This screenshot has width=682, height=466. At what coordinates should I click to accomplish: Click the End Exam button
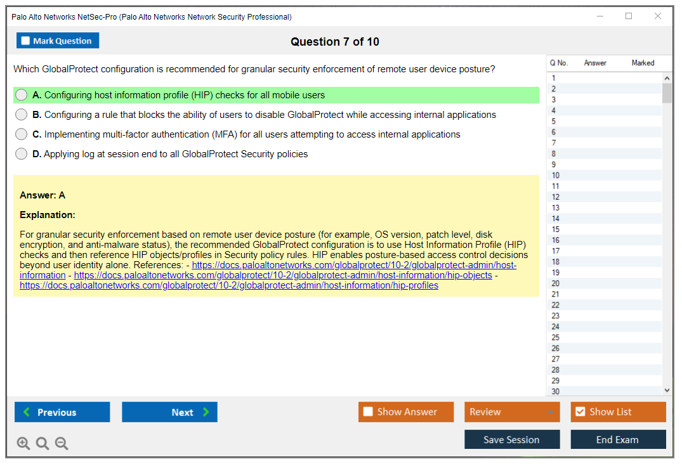[x=618, y=439]
